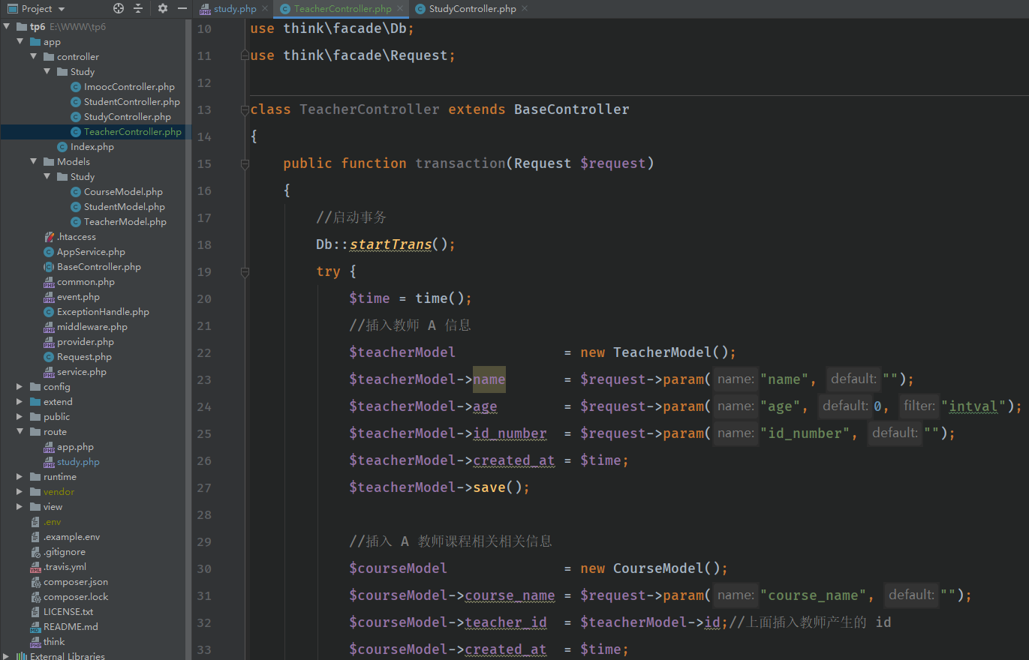
Task: Open event.php file
Action: click(78, 297)
